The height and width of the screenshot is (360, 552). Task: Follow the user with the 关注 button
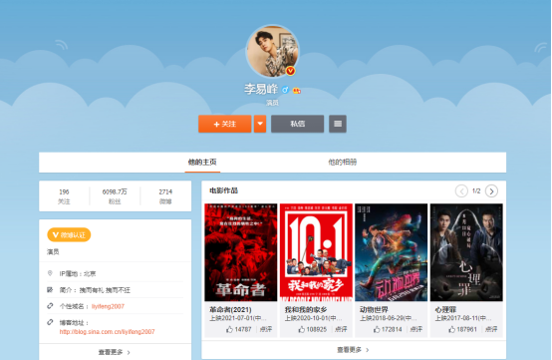tap(224, 124)
